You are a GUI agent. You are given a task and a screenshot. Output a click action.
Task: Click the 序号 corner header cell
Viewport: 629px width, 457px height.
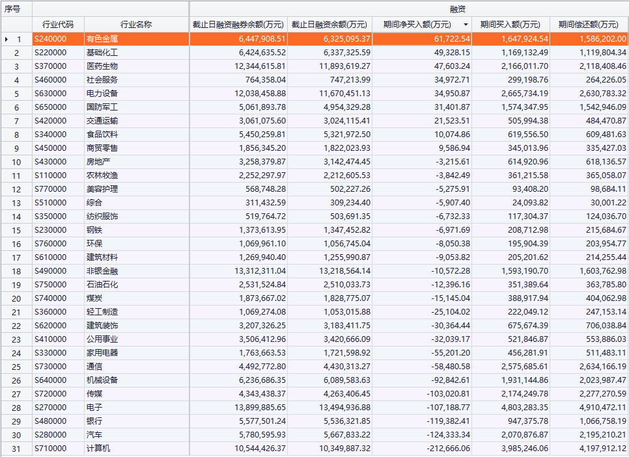(x=16, y=9)
